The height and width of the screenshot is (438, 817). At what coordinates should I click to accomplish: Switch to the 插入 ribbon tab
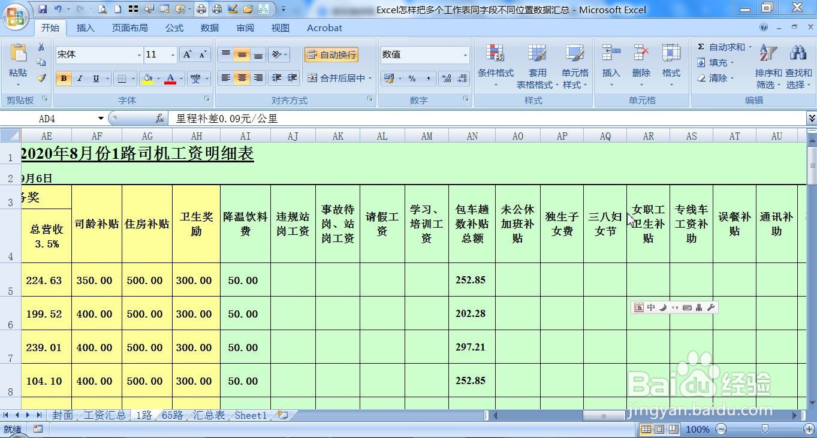[85, 28]
